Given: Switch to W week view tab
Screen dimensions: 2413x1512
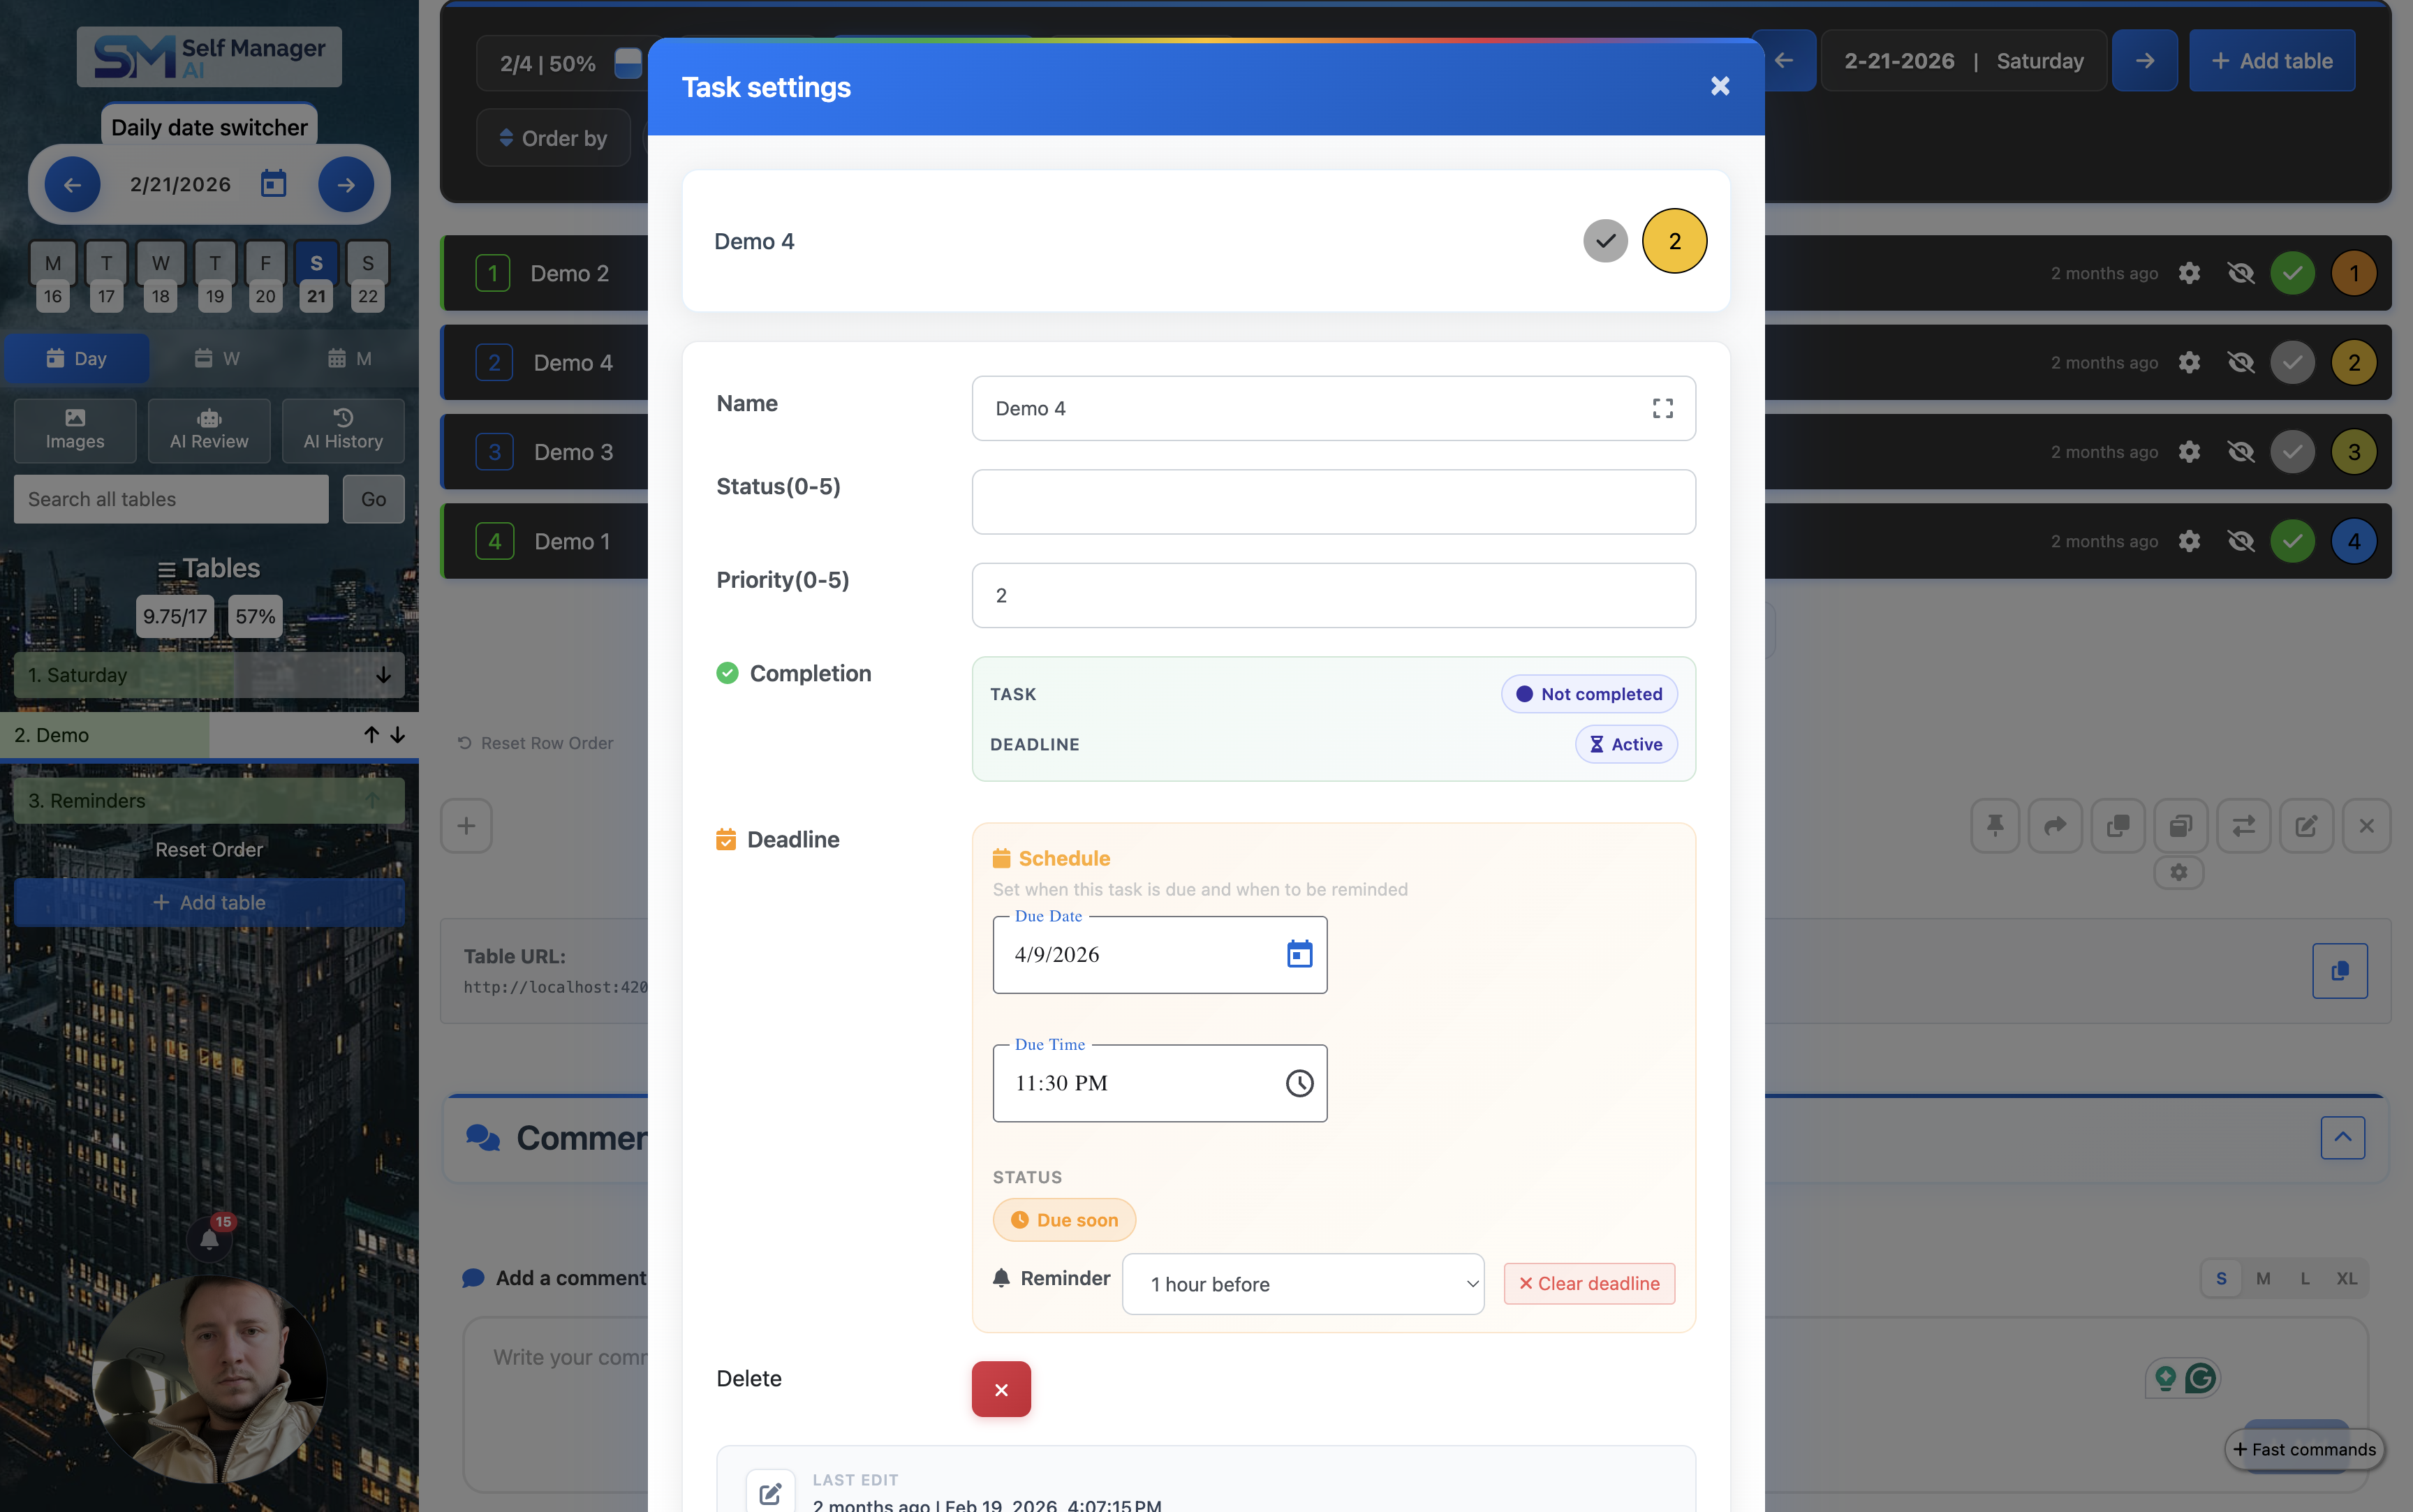Looking at the screenshot, I should pos(217,358).
